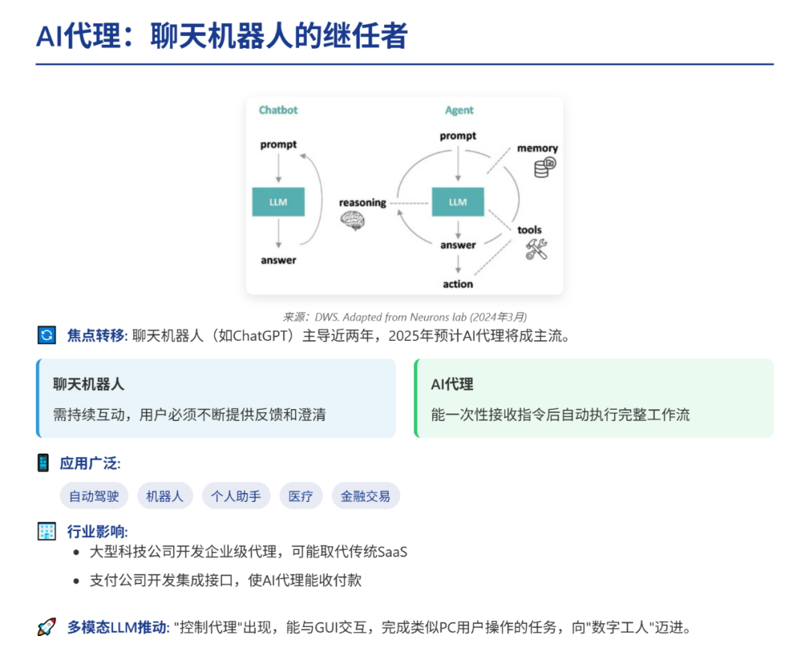
Task: Click text 能一次性接收指令后自动执行完整工作流
Action: pos(560,415)
